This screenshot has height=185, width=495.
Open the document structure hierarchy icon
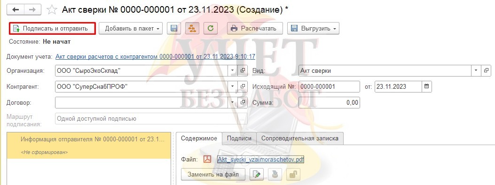(x=192, y=28)
